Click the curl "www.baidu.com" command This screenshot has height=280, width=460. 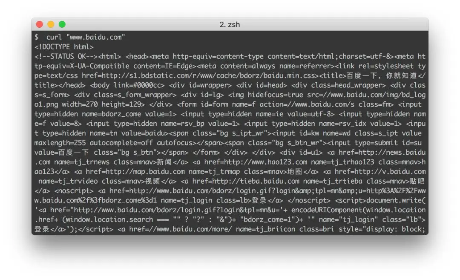coord(86,37)
